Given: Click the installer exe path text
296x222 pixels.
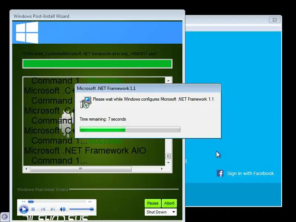Looking at the screenshot, I should [x=90, y=54].
